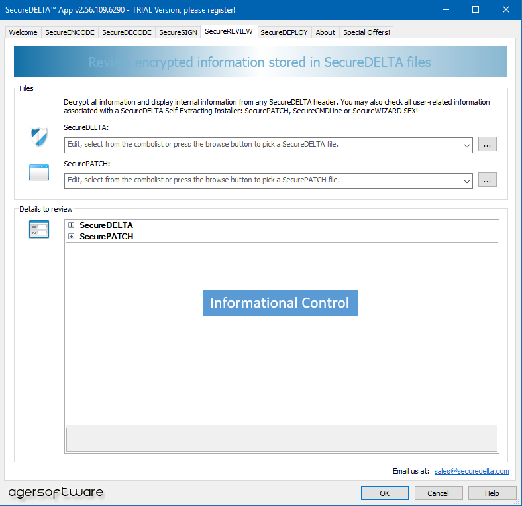522x506 pixels.
Task: Open the sales@securedelta.com email link
Action: point(472,471)
